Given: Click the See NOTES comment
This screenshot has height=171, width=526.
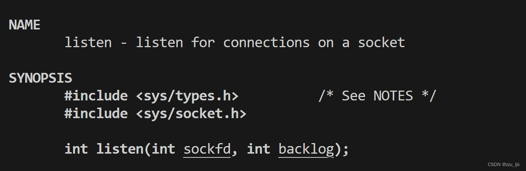Looking at the screenshot, I should 377,96.
